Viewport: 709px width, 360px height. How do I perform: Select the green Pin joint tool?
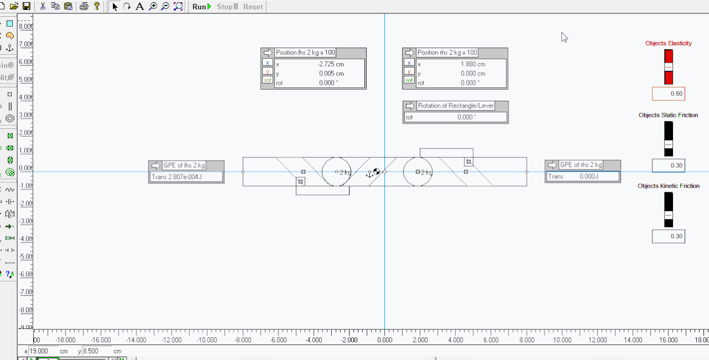click(10, 136)
